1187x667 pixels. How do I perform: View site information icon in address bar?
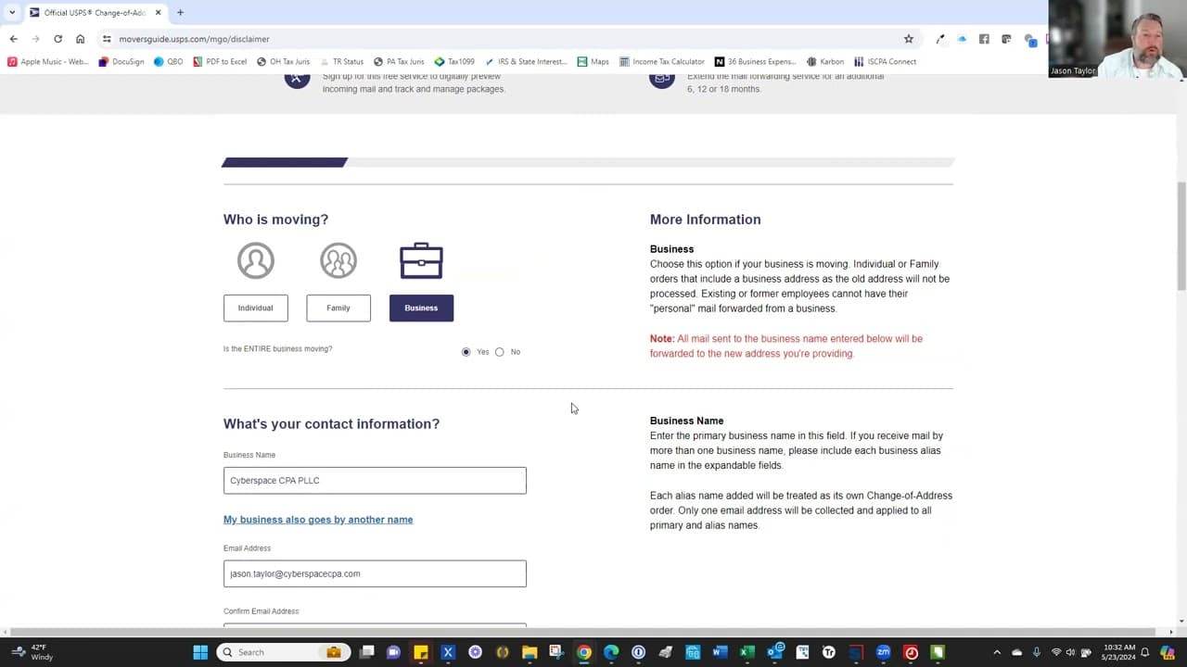click(x=107, y=39)
